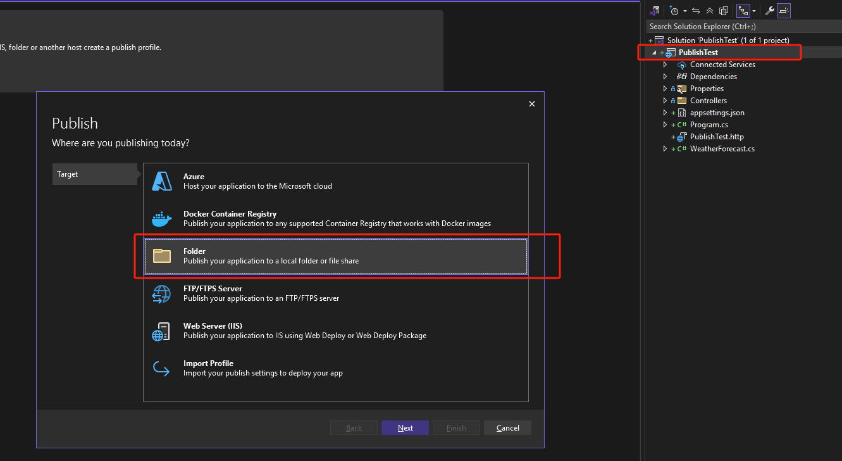Click the FTP/FTPS Server globe icon
The width and height of the screenshot is (842, 461).
(x=162, y=294)
